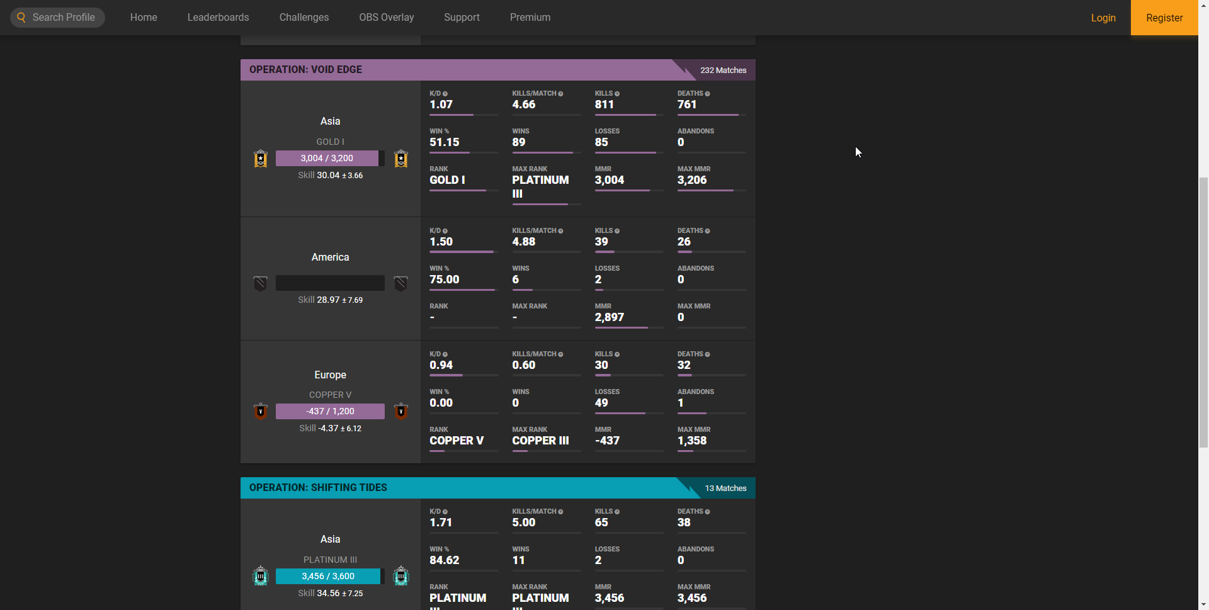Click into the Search Profile field

64,18
